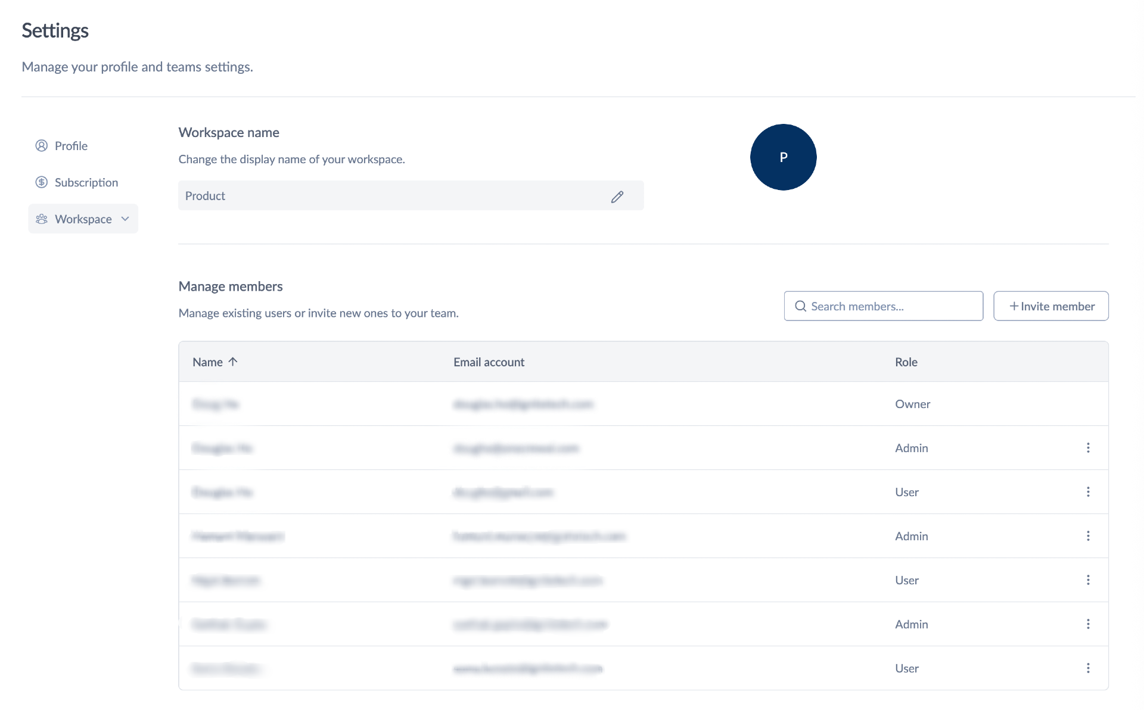Focus the Search members field
Screen dimensions: 1144x710
click(x=883, y=306)
